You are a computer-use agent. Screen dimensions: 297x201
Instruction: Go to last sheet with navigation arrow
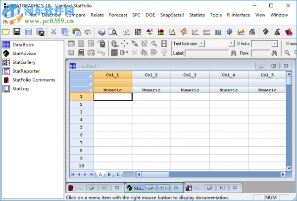[92, 174]
